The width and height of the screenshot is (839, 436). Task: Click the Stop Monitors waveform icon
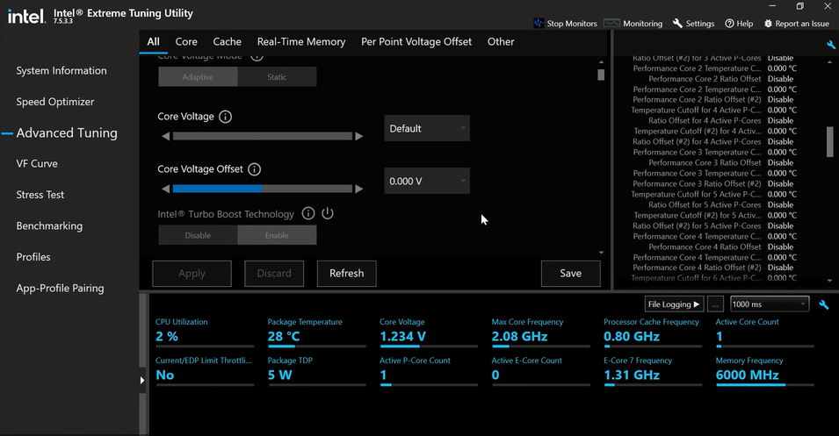(x=539, y=24)
